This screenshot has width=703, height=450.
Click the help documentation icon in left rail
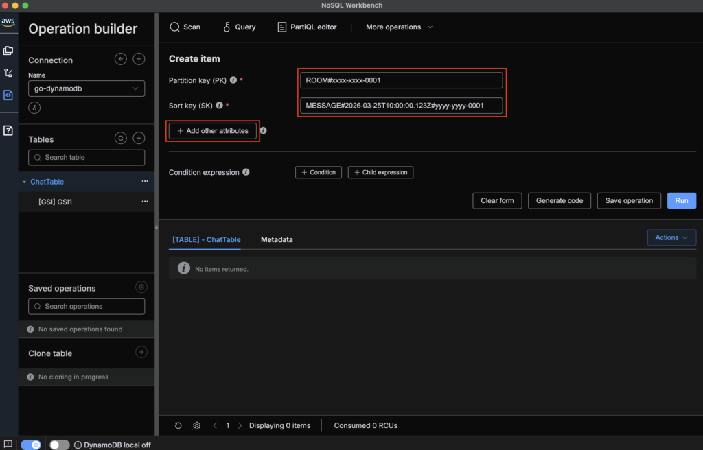(8, 130)
